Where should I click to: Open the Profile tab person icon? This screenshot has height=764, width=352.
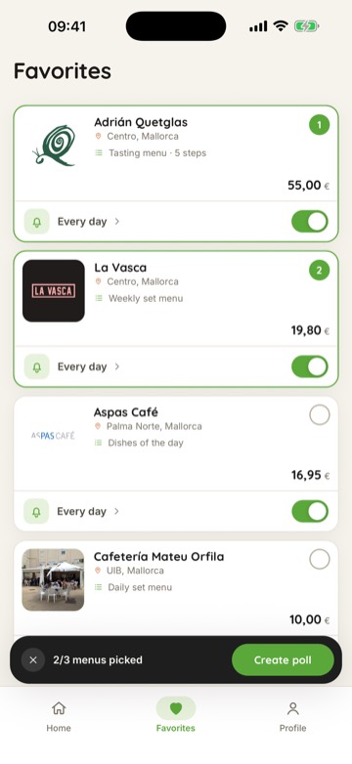click(x=293, y=708)
